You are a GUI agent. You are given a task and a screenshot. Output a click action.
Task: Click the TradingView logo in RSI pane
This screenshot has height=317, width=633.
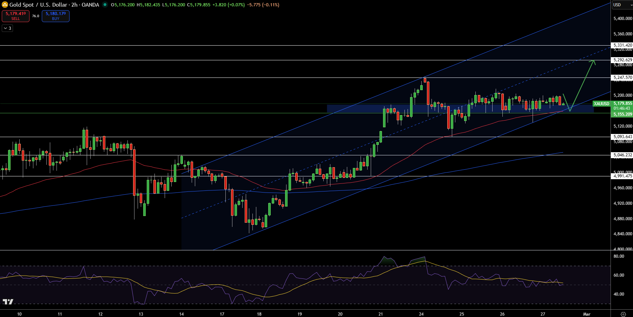click(8, 302)
